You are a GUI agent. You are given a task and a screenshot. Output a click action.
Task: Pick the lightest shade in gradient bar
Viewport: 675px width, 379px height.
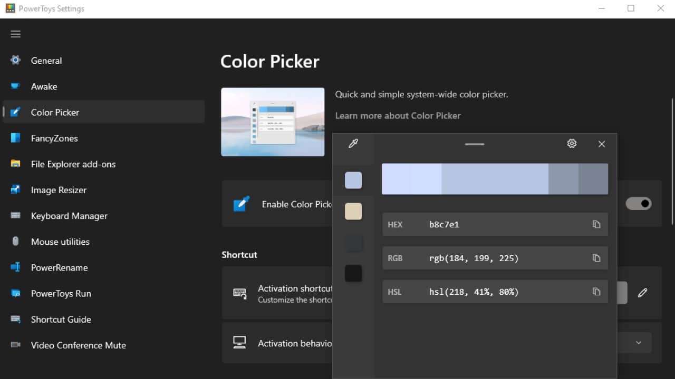click(x=397, y=179)
